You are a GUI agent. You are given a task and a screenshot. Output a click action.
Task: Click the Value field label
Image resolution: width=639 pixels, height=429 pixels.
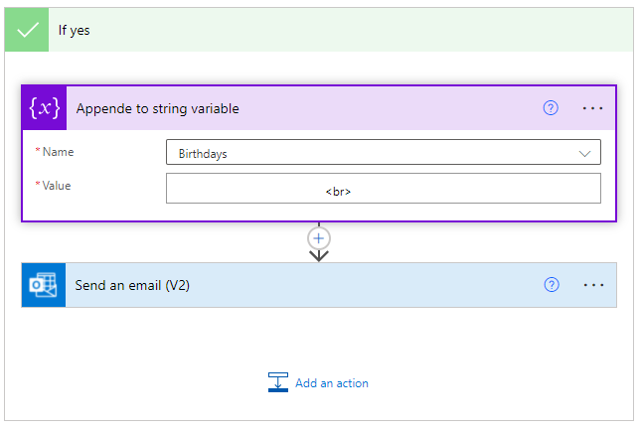click(x=57, y=186)
